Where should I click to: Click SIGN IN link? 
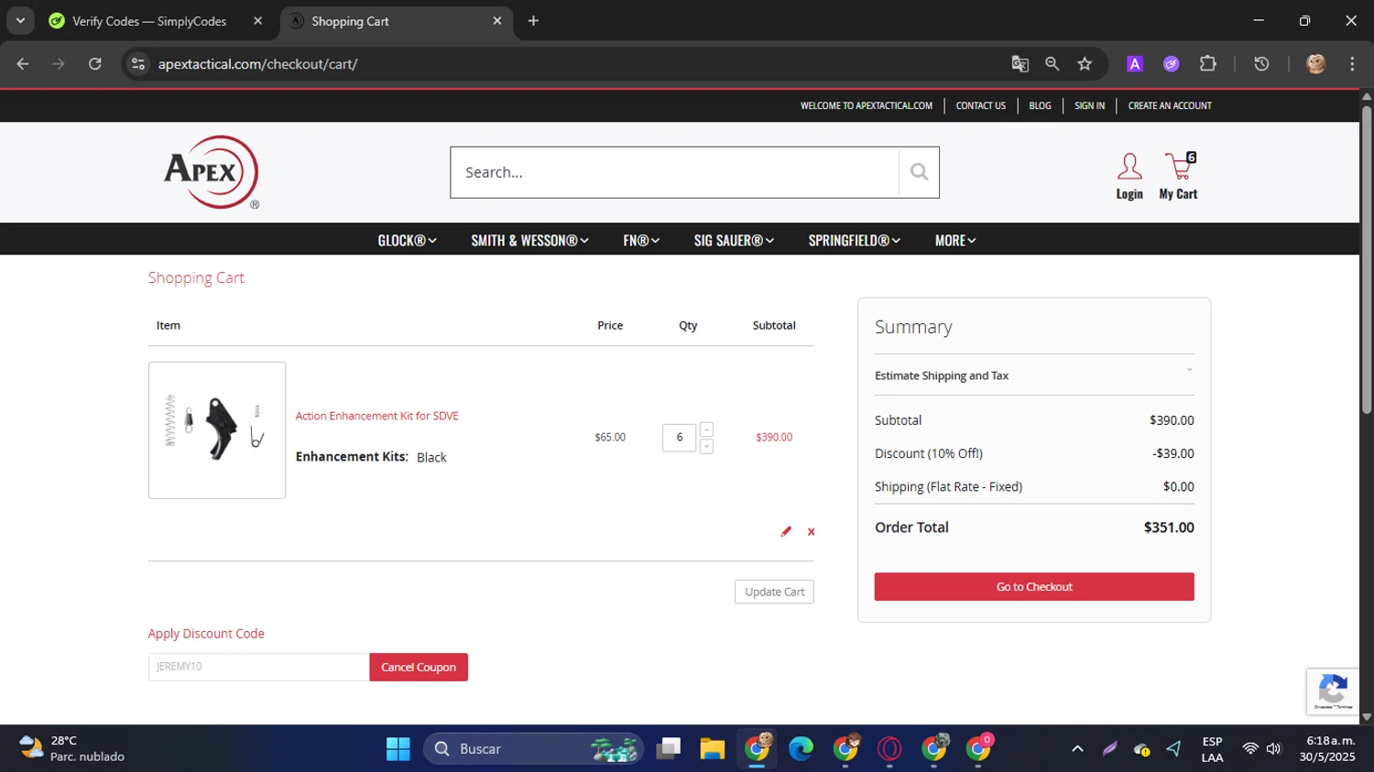[x=1089, y=105]
